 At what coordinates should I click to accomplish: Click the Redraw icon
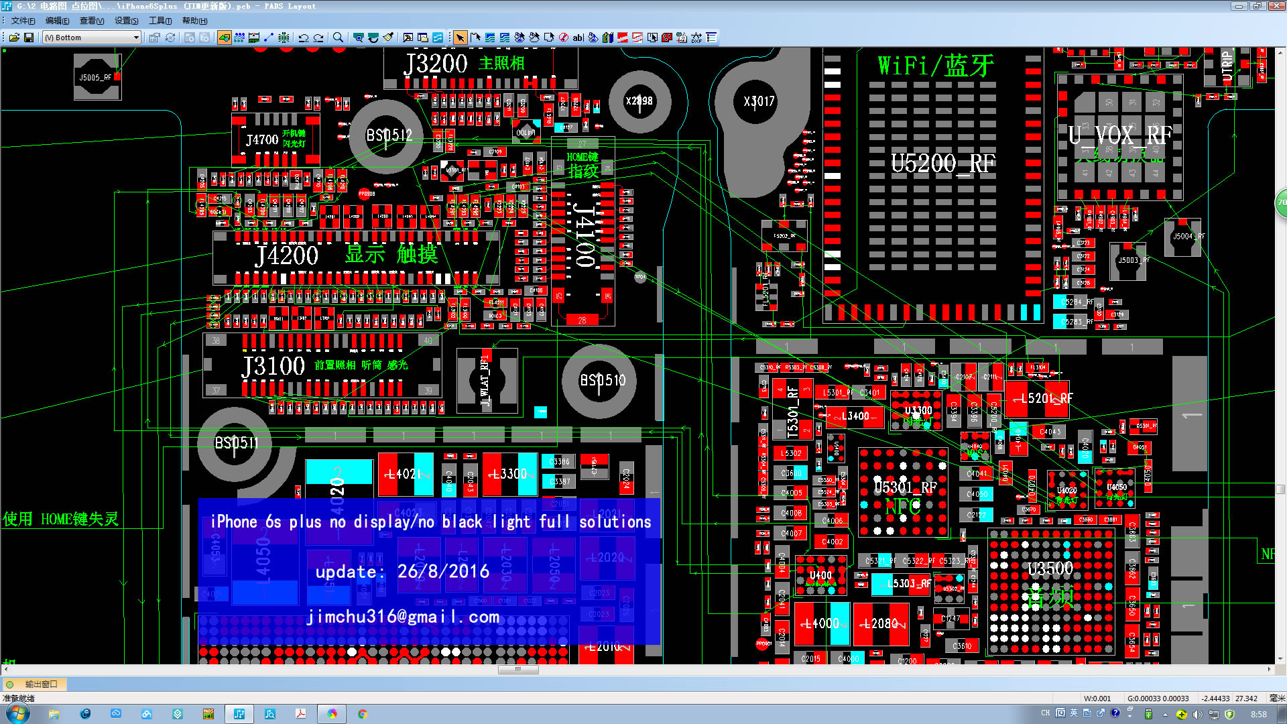(x=373, y=38)
